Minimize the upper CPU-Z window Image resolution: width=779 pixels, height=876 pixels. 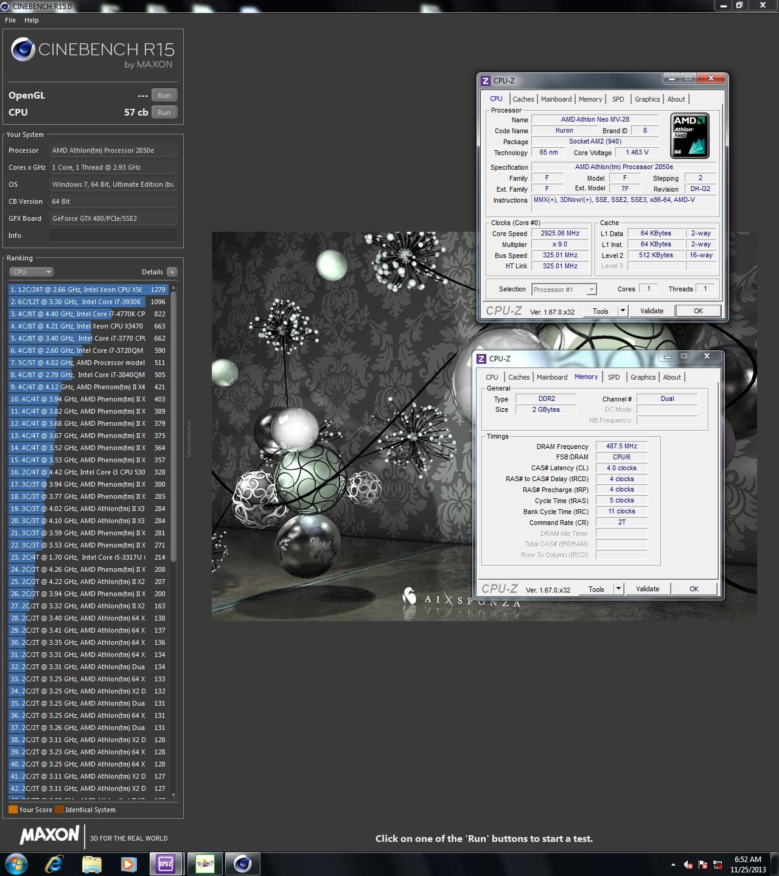click(671, 79)
